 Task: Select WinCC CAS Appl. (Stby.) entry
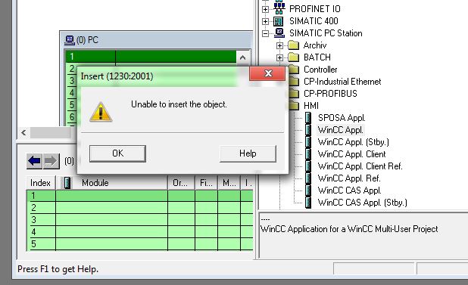[362, 203]
